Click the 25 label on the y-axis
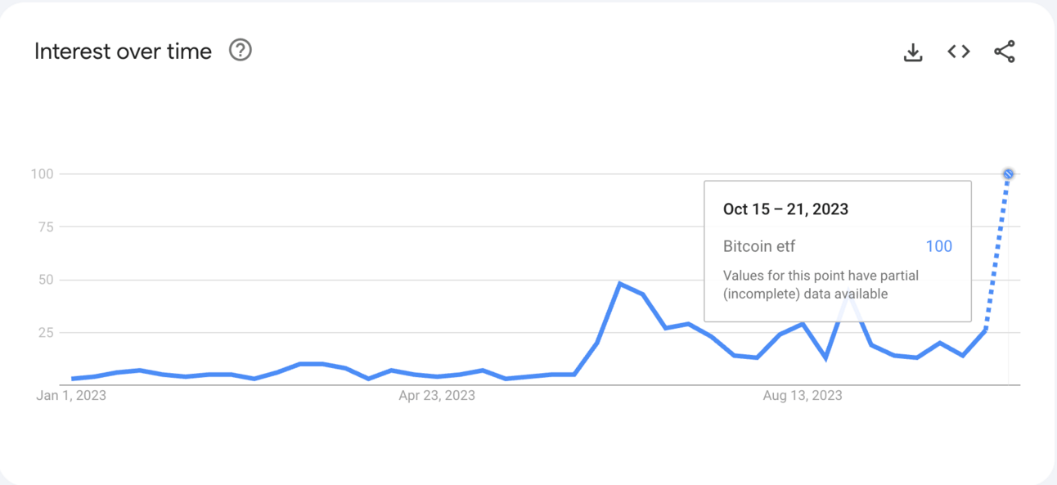Viewport: 1057px width, 485px height. pos(46,333)
